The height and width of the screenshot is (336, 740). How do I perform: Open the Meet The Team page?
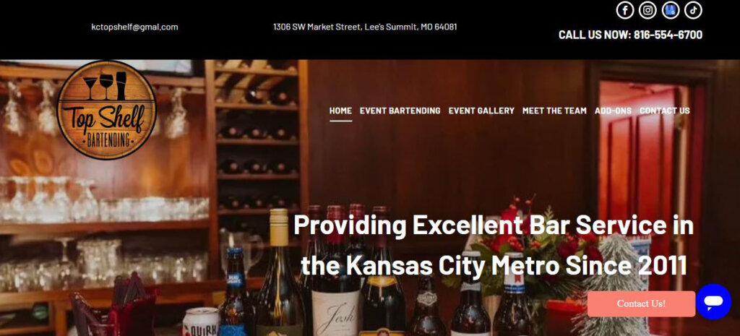[554, 111]
